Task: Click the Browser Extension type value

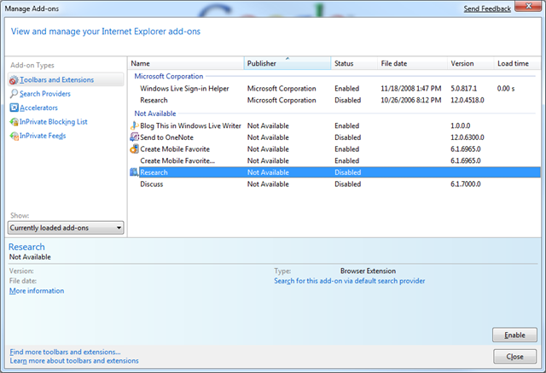Action: [x=368, y=271]
